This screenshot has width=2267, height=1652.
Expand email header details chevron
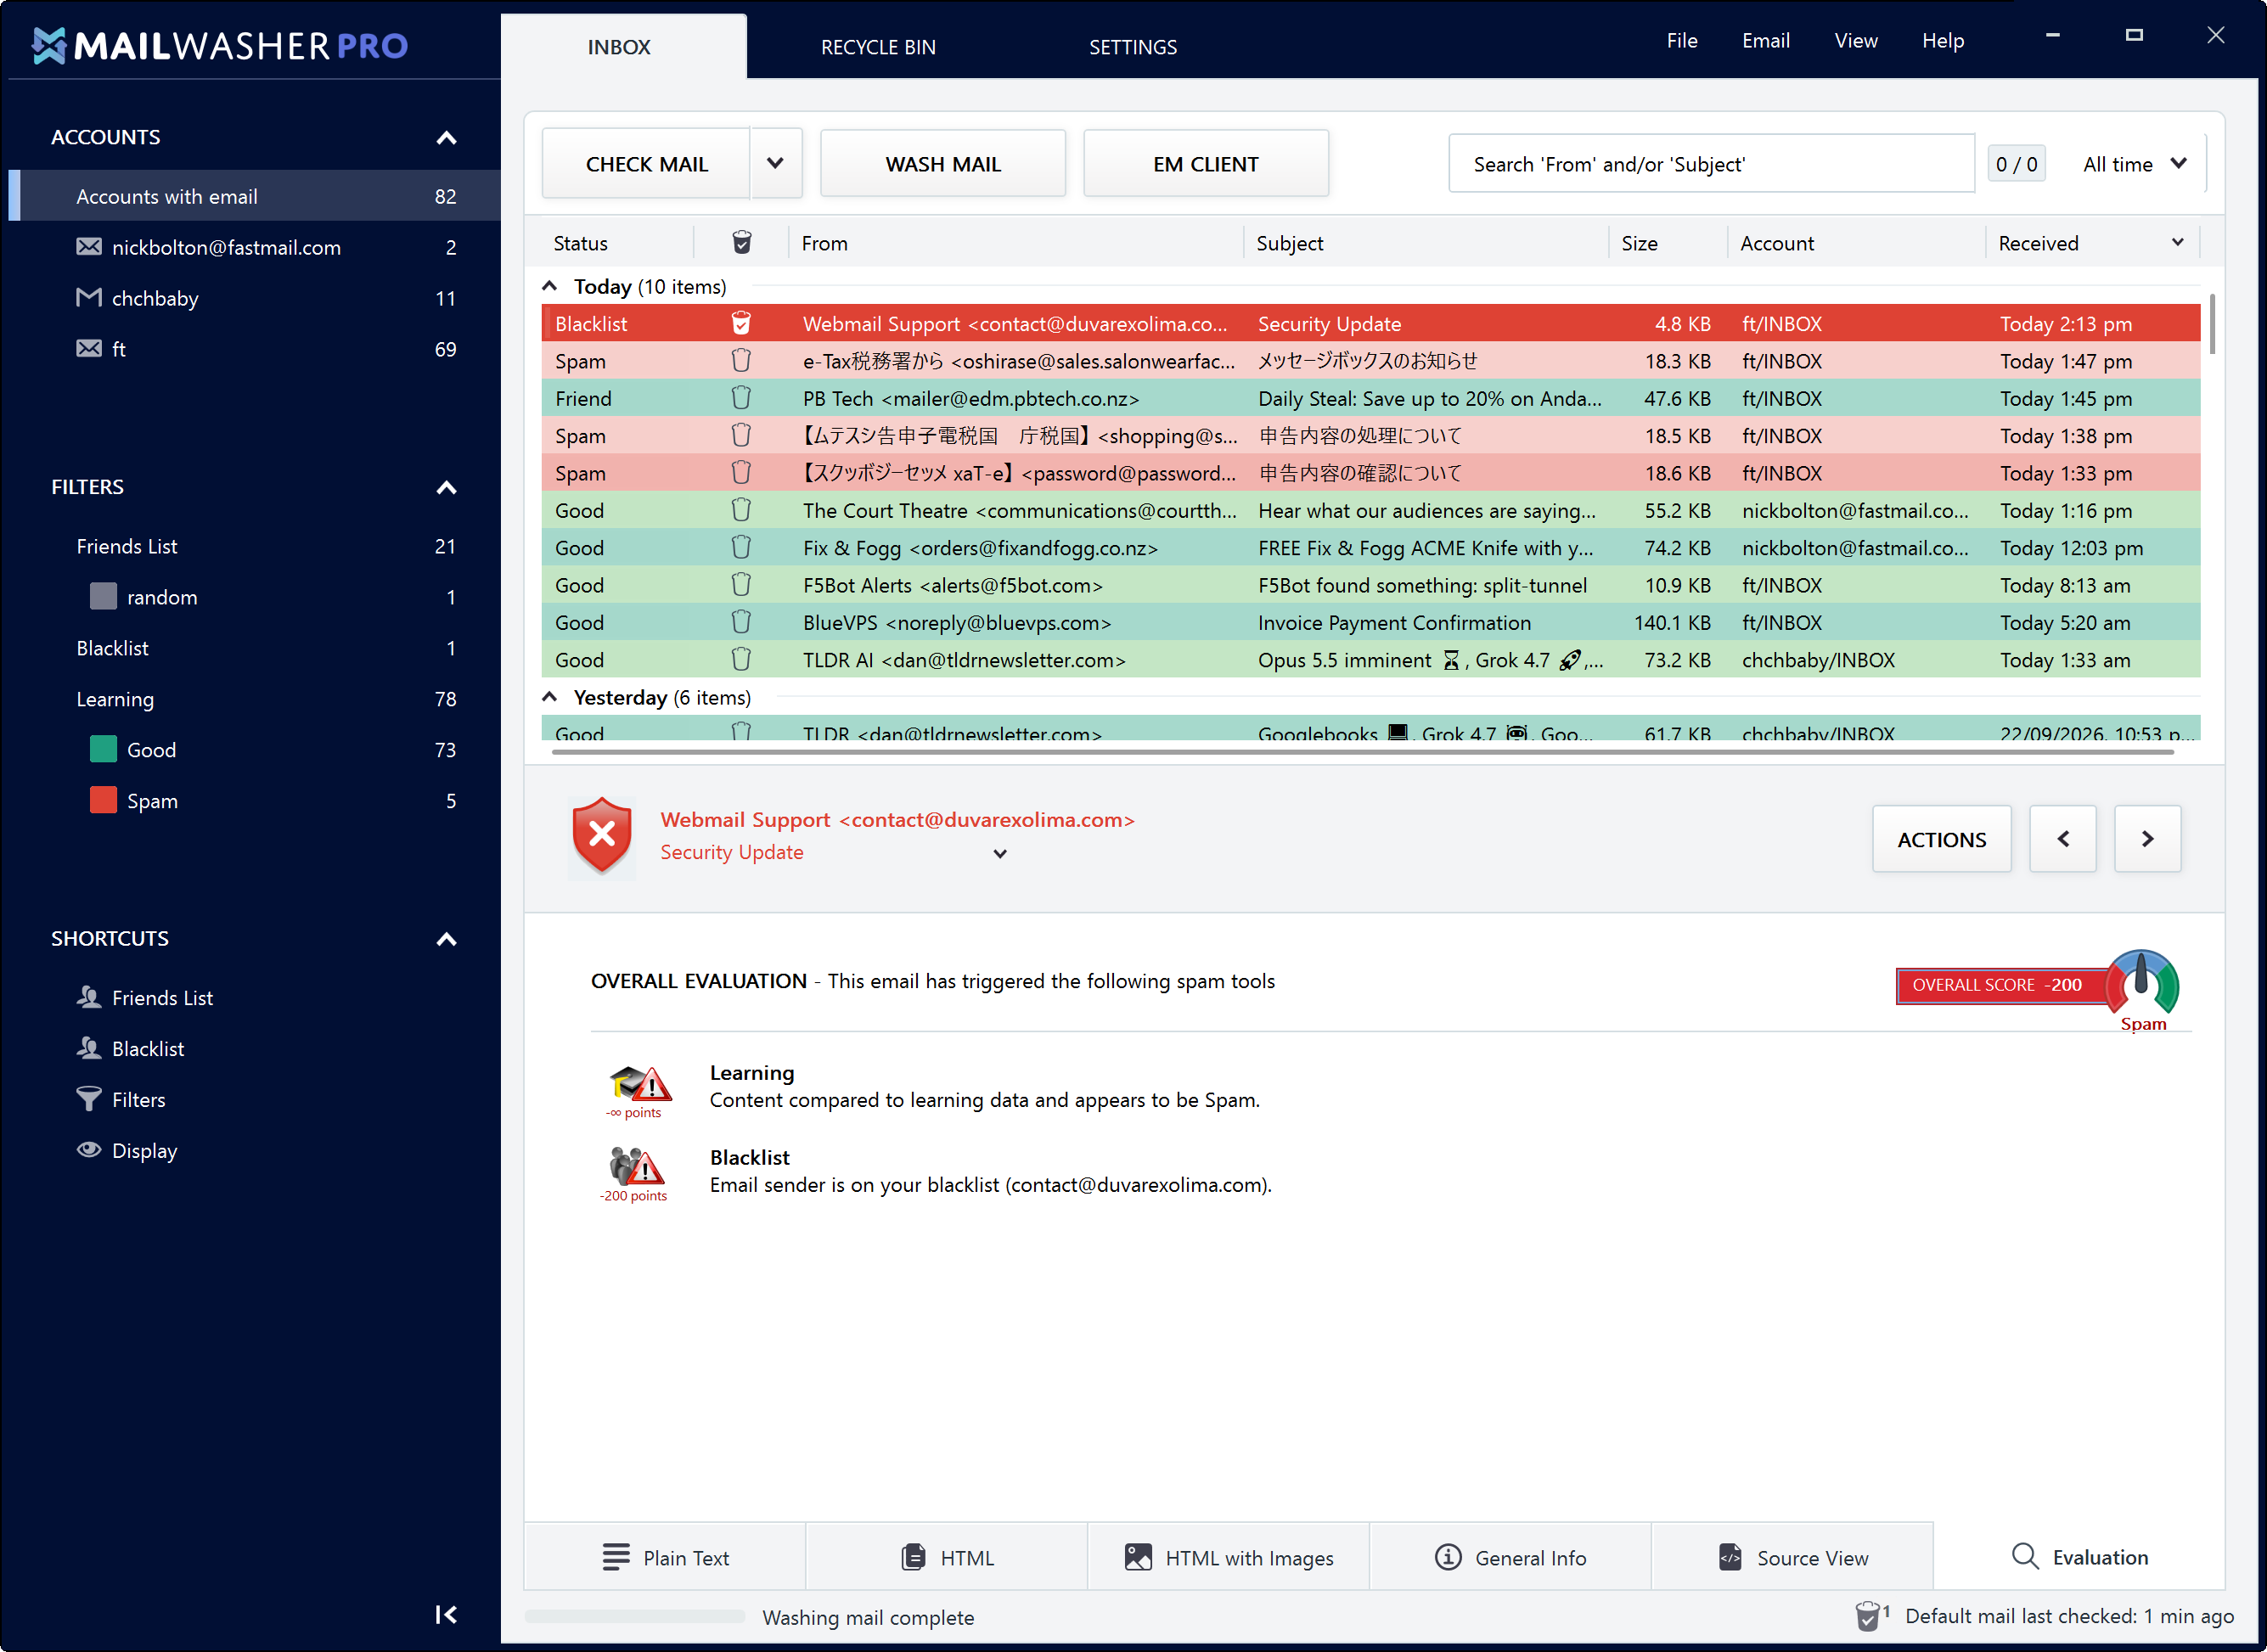point(1000,853)
